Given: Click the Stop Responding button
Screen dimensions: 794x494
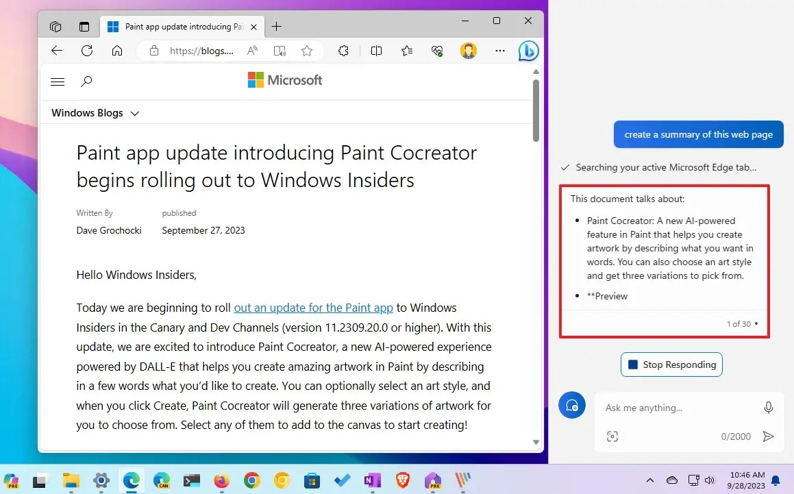Looking at the screenshot, I should pyautogui.click(x=671, y=365).
